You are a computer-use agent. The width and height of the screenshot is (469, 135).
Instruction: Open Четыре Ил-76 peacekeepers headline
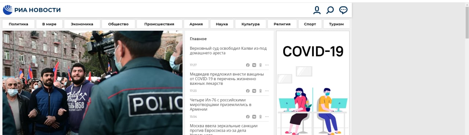tap(221, 104)
